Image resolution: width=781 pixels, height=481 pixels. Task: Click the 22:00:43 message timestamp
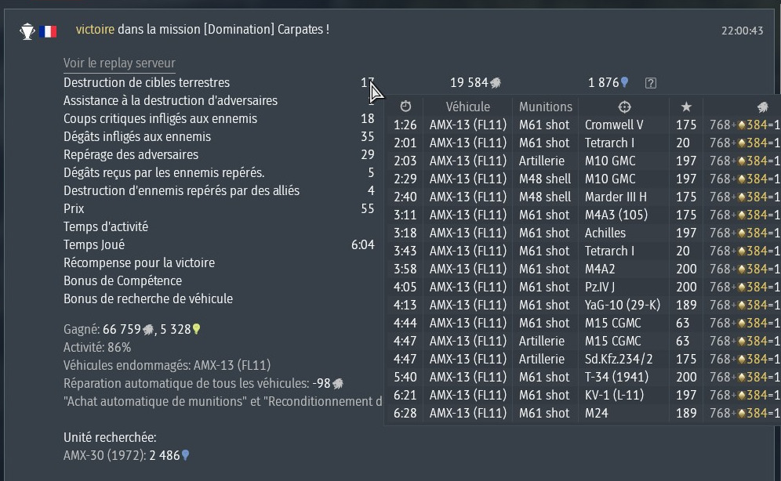pos(742,31)
